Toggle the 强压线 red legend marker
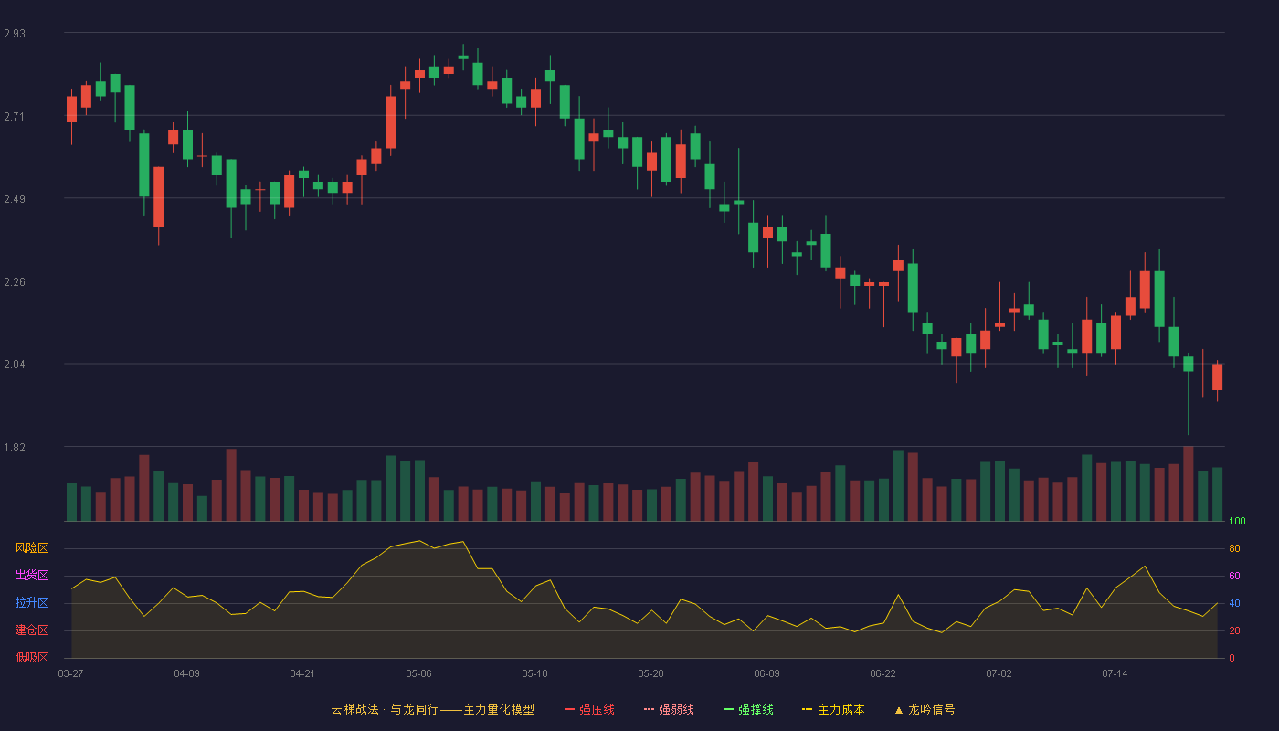This screenshot has height=731, width=1279. tap(570, 709)
